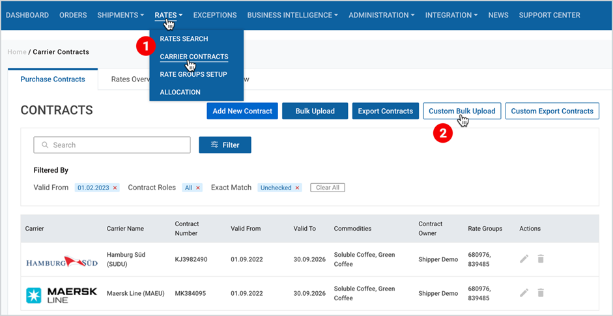The image size is (613, 316).
Task: Click the Add New Contract button
Action: (x=242, y=111)
